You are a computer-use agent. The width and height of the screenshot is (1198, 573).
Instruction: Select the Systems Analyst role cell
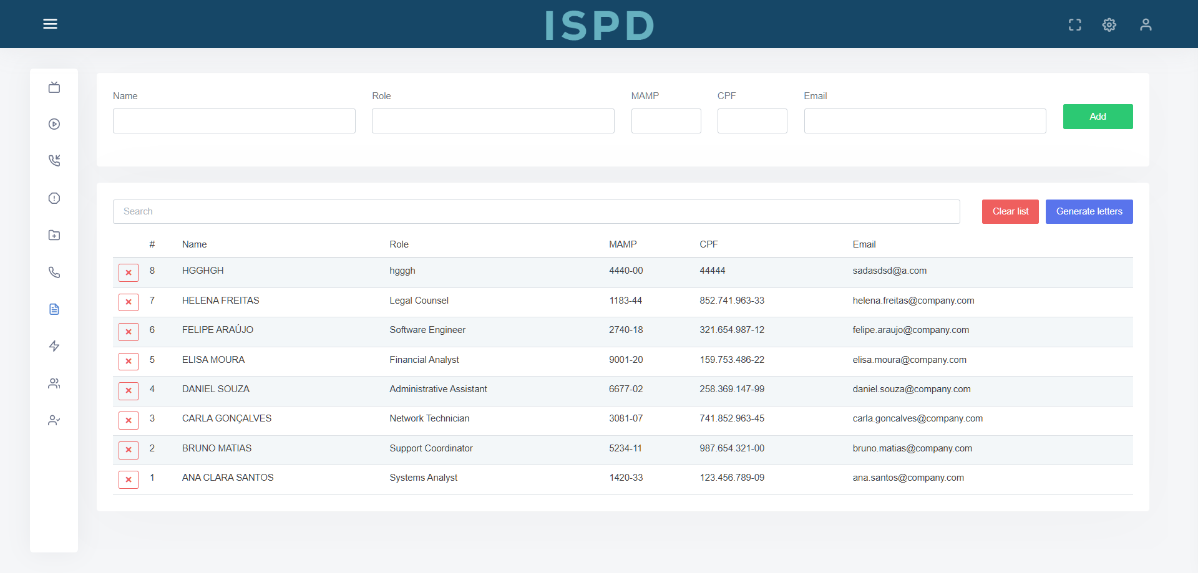pyautogui.click(x=424, y=478)
